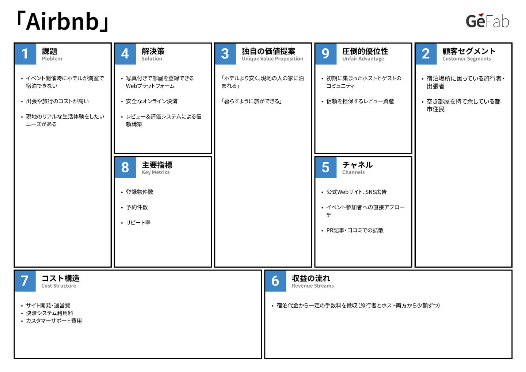Click the bullet 予約件数 in 主要指標
This screenshot has width=526, height=372.
click(137, 207)
